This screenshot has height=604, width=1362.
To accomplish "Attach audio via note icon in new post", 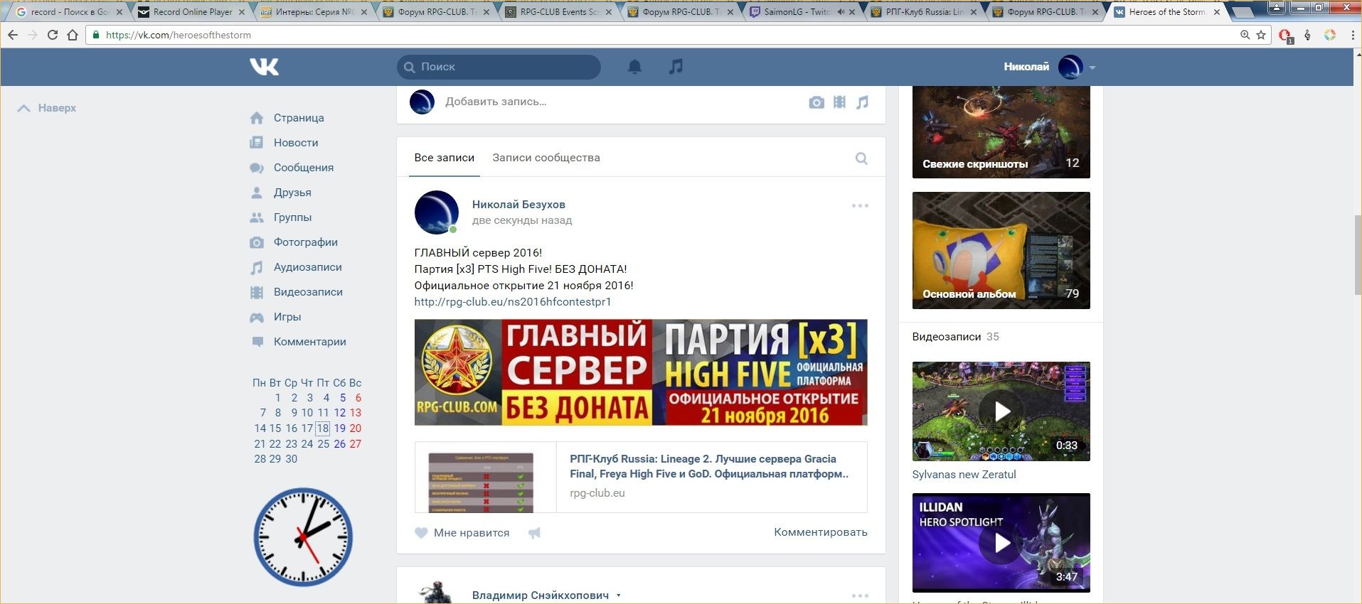I will (x=862, y=102).
